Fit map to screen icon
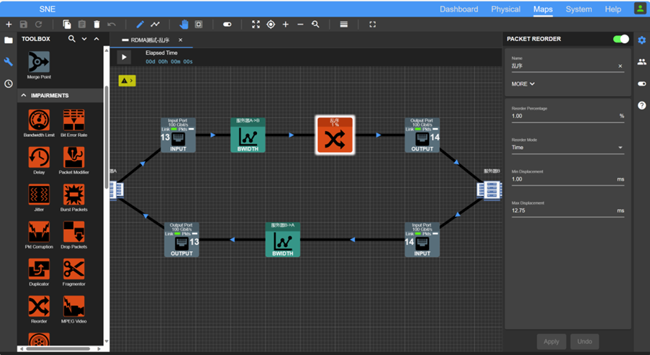Image resolution: width=650 pixels, height=355 pixels. click(x=256, y=24)
